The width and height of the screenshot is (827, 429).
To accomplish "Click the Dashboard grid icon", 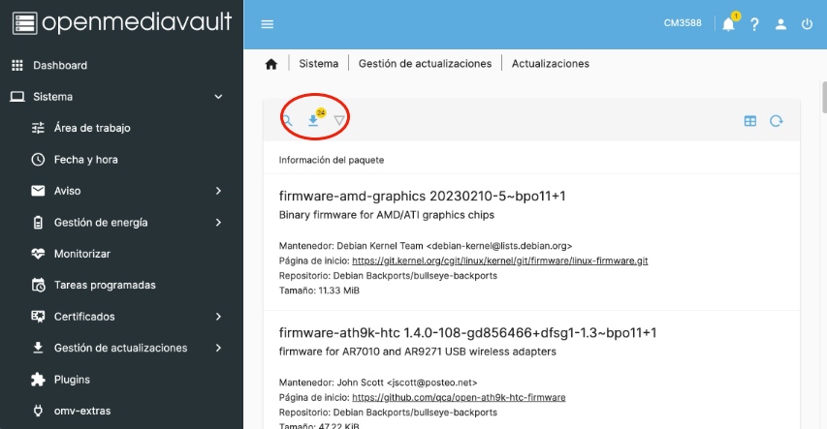I will click(17, 65).
